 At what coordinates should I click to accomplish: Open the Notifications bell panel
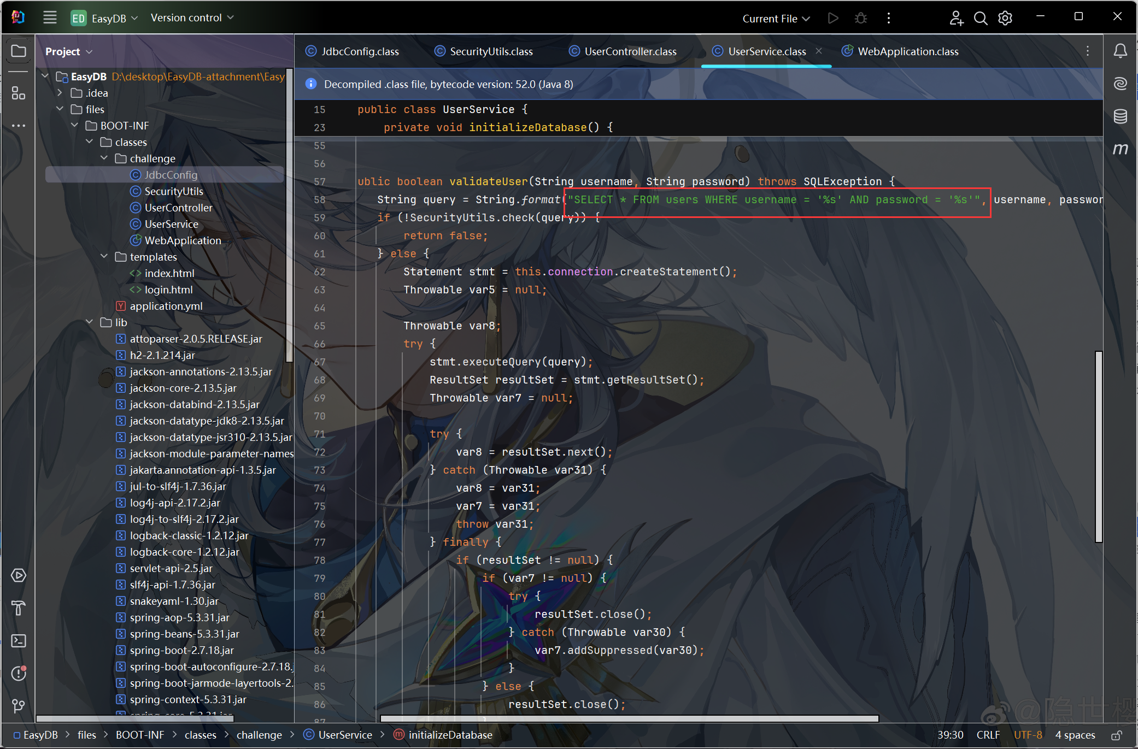click(x=1121, y=51)
